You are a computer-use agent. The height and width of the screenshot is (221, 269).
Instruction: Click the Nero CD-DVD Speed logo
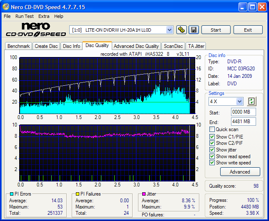35,30
